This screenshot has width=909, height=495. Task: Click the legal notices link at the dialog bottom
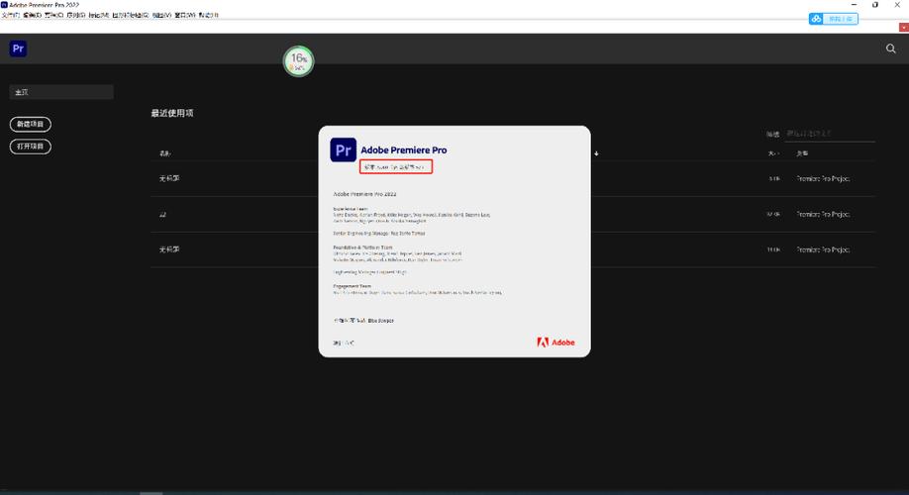coord(344,343)
